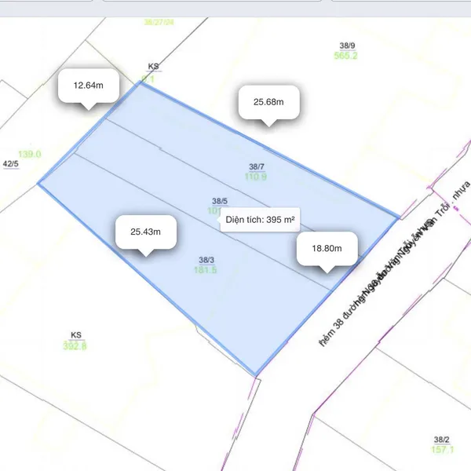Image resolution: width=471 pixels, height=471 pixels.
Task: Click the KS label near the top vertex
Action: [x=153, y=68]
